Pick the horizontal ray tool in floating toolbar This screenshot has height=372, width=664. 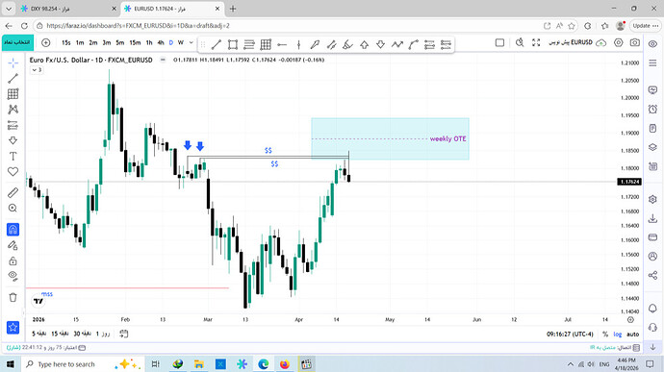coord(282,44)
